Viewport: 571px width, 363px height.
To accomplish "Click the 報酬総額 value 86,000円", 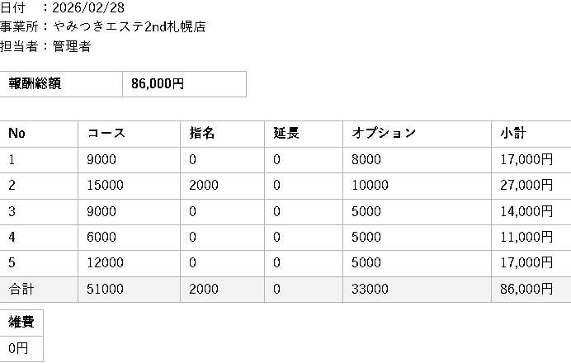I will (x=158, y=84).
